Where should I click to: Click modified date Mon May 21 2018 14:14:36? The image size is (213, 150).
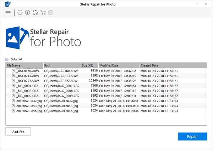(119, 111)
